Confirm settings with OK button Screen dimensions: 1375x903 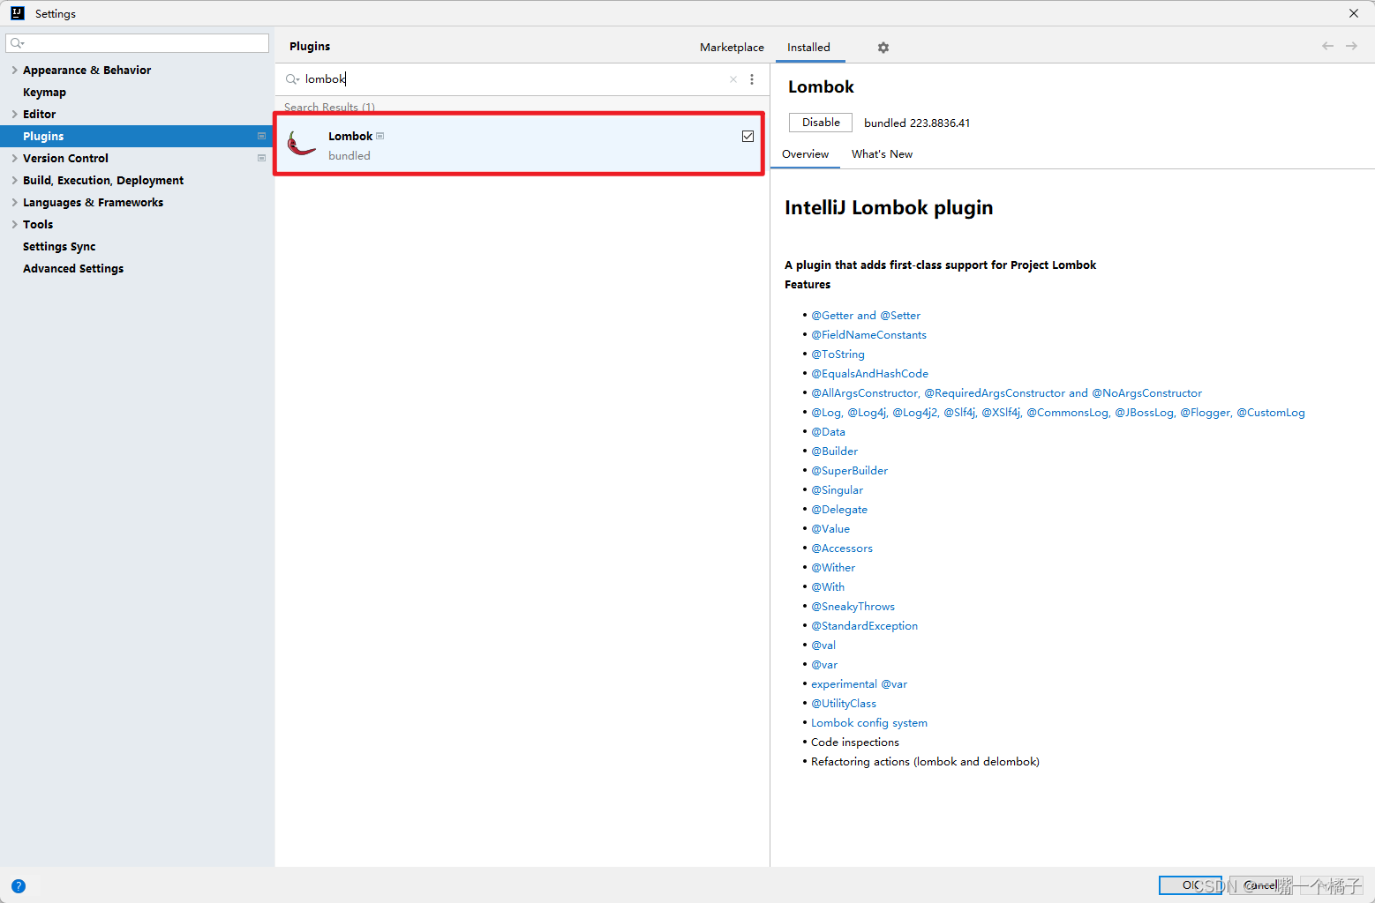coord(1191,885)
